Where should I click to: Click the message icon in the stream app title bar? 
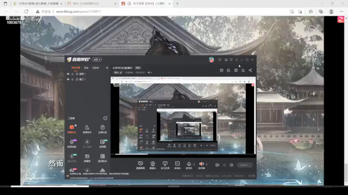(x=220, y=60)
